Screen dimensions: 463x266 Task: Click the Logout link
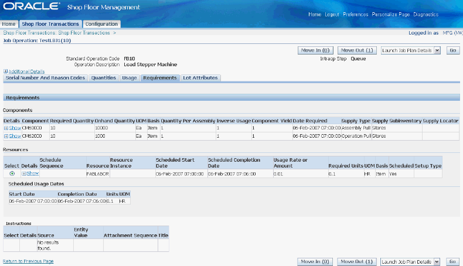coord(332,15)
